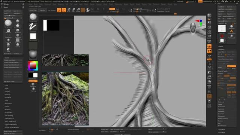
Task: Open the Movie menu in menu bar
Action: tap(105, 4)
